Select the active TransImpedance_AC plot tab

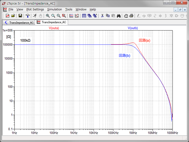point(51,22)
